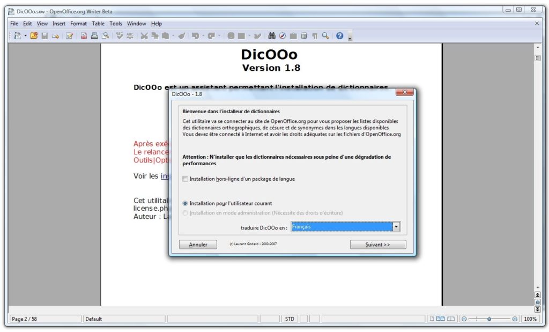Viewport: 549px width, 332px height.
Task: Enable offline language package installation checkbox
Action: [x=185, y=179]
